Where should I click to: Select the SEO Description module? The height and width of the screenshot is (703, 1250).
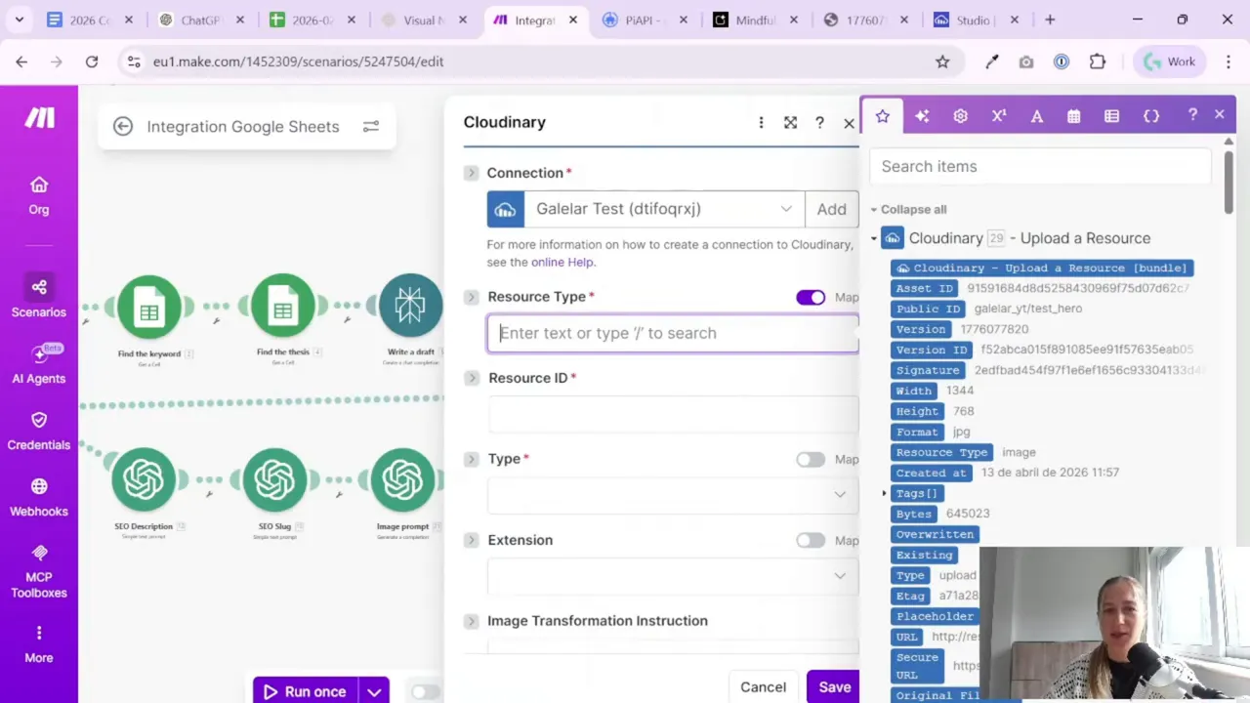click(x=144, y=479)
